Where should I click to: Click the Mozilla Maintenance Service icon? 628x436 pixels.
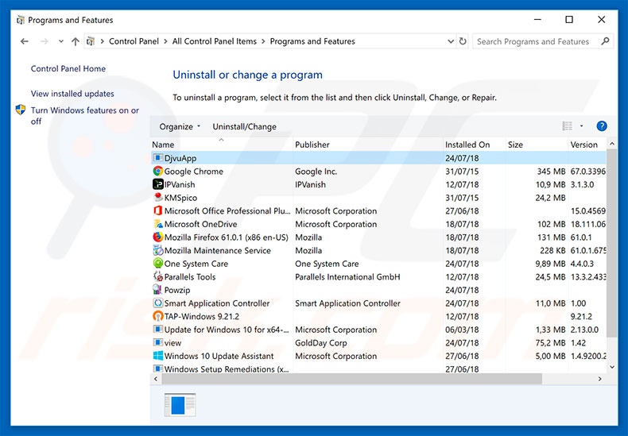(158, 250)
